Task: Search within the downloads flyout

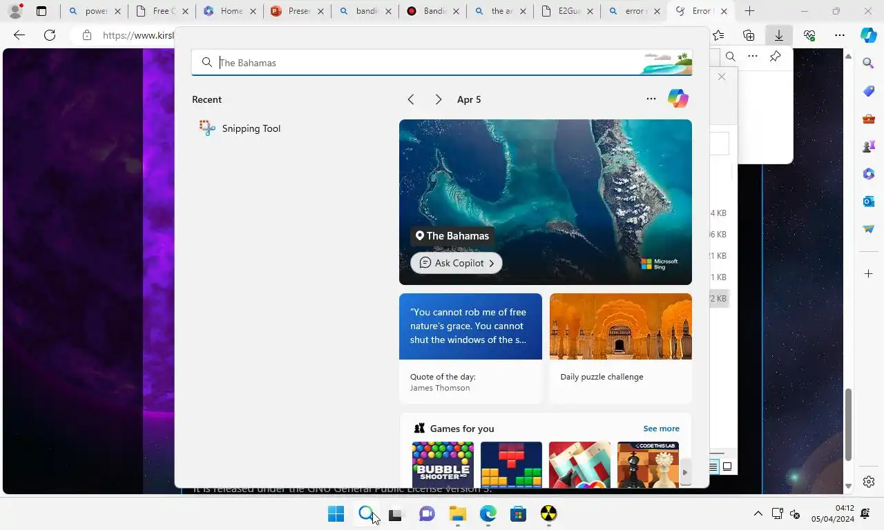Action: 731,57
